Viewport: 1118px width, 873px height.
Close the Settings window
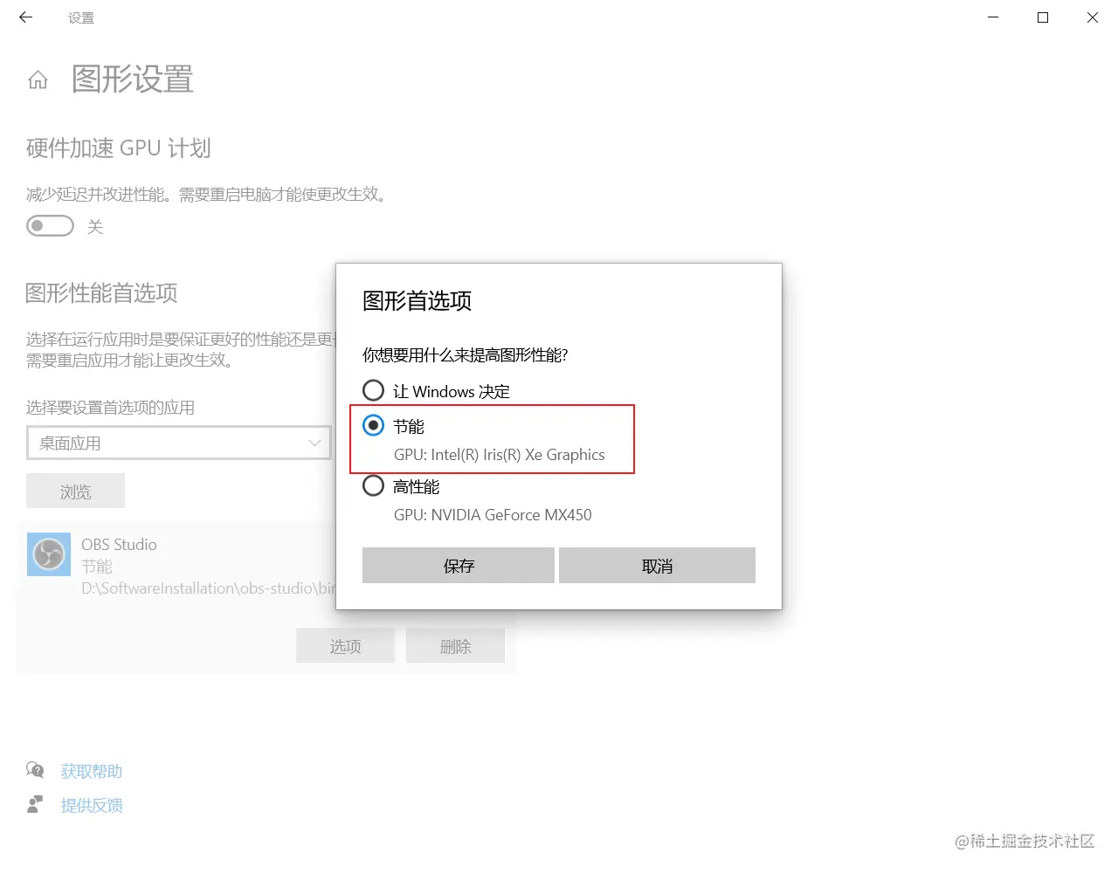coord(1093,17)
